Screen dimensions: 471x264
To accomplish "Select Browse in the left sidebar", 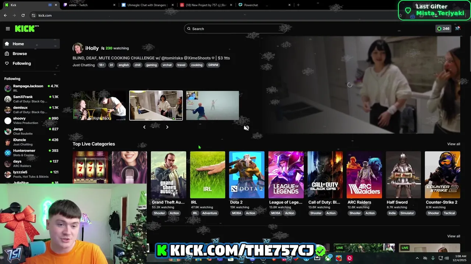I will [x=31, y=54].
